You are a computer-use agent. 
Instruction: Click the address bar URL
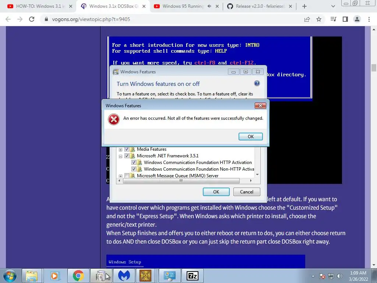[x=91, y=19]
